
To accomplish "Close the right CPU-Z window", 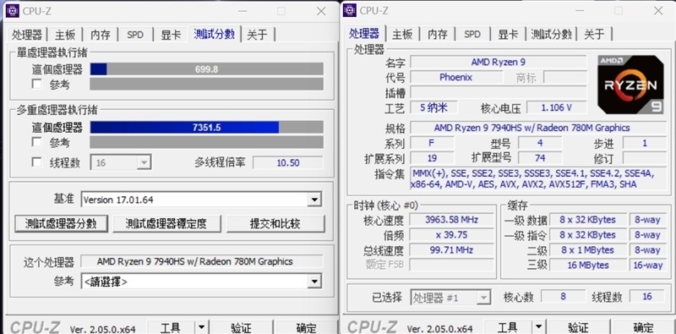I will (x=658, y=11).
